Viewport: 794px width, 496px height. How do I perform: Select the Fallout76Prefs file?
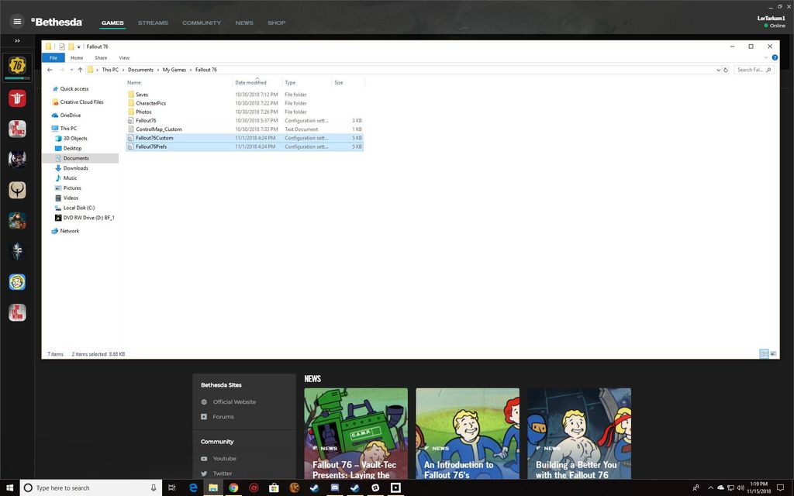[x=244, y=146]
